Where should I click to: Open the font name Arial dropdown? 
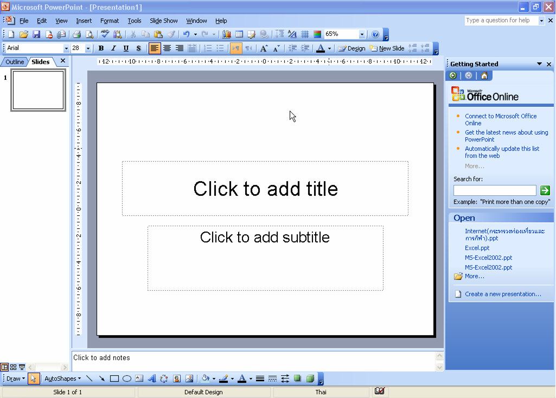[x=66, y=48]
